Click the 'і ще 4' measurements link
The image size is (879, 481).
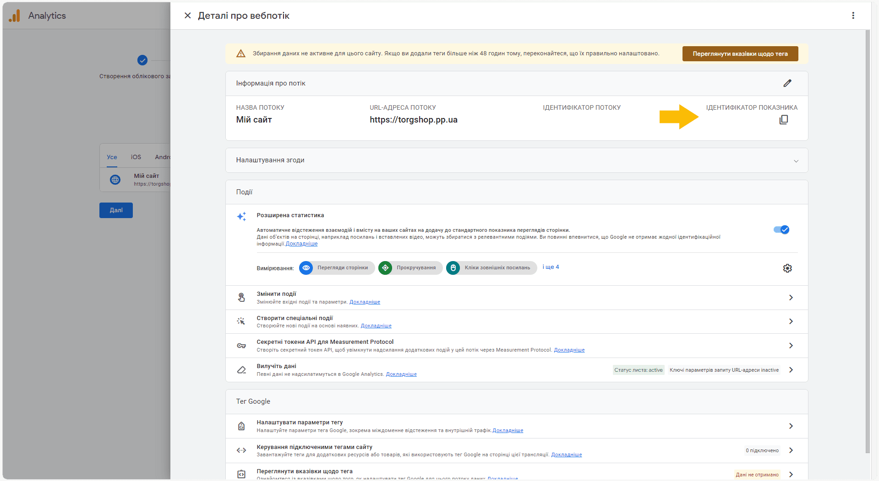pos(551,267)
